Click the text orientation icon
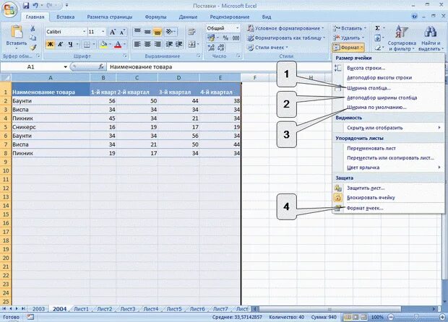 [x=170, y=31]
